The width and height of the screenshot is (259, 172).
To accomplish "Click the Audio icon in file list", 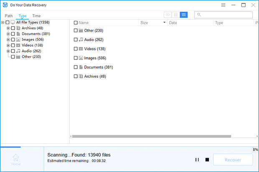I will pos(81,40).
